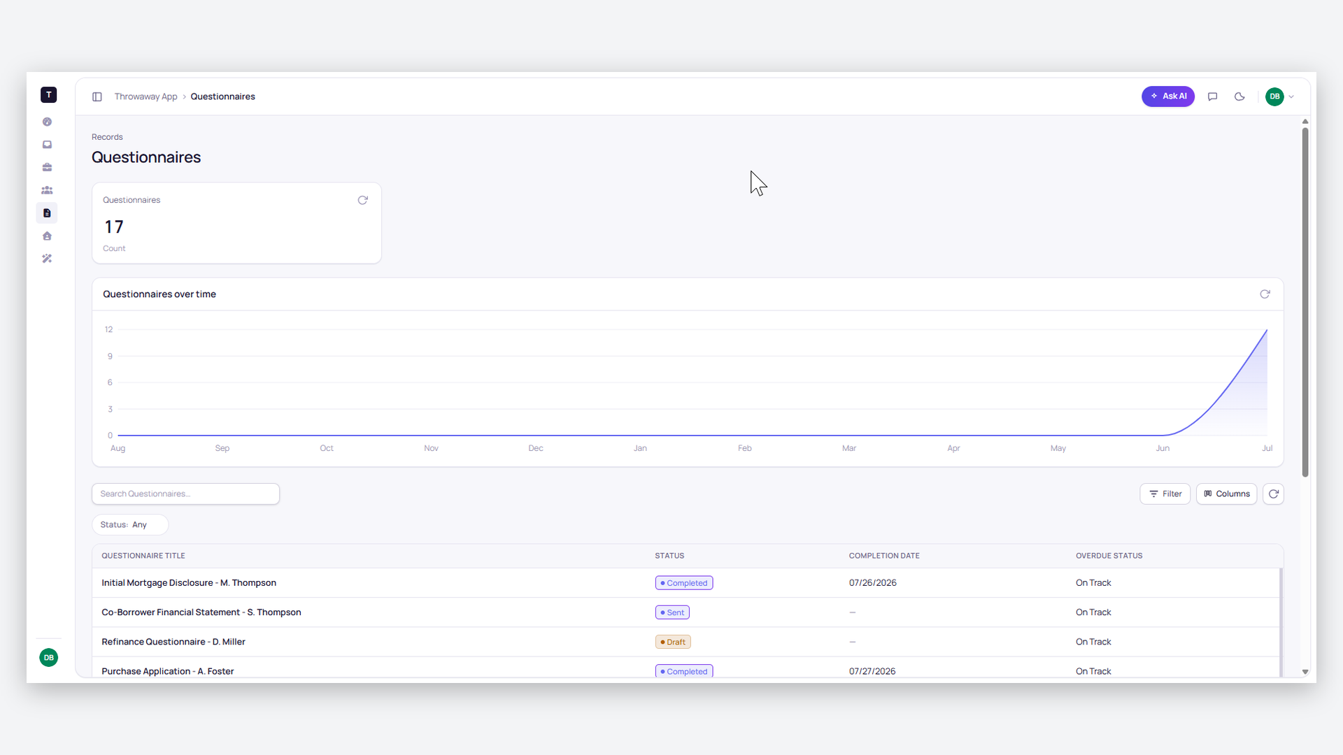
Task: Refresh the Questionnaires over time chart
Action: (x=1265, y=294)
